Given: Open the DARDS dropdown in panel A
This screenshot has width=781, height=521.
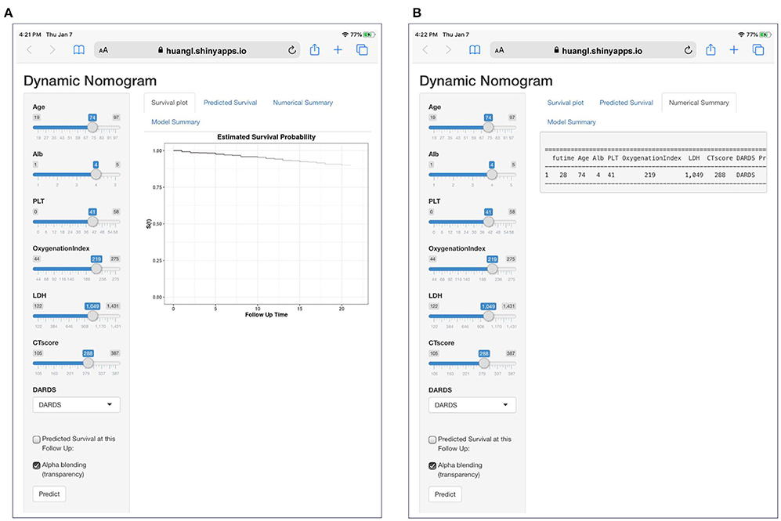Looking at the screenshot, I should pyautogui.click(x=76, y=404).
